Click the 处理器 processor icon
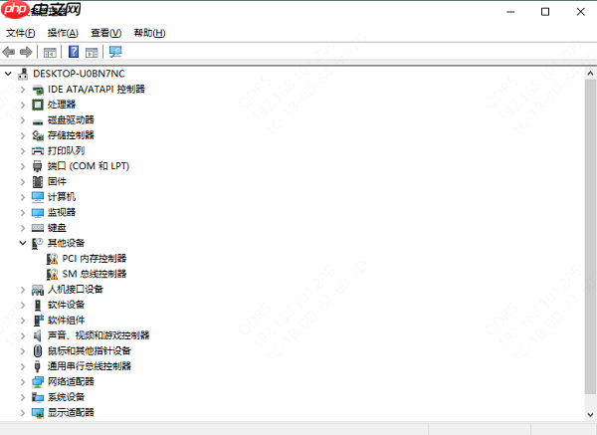 click(38, 105)
